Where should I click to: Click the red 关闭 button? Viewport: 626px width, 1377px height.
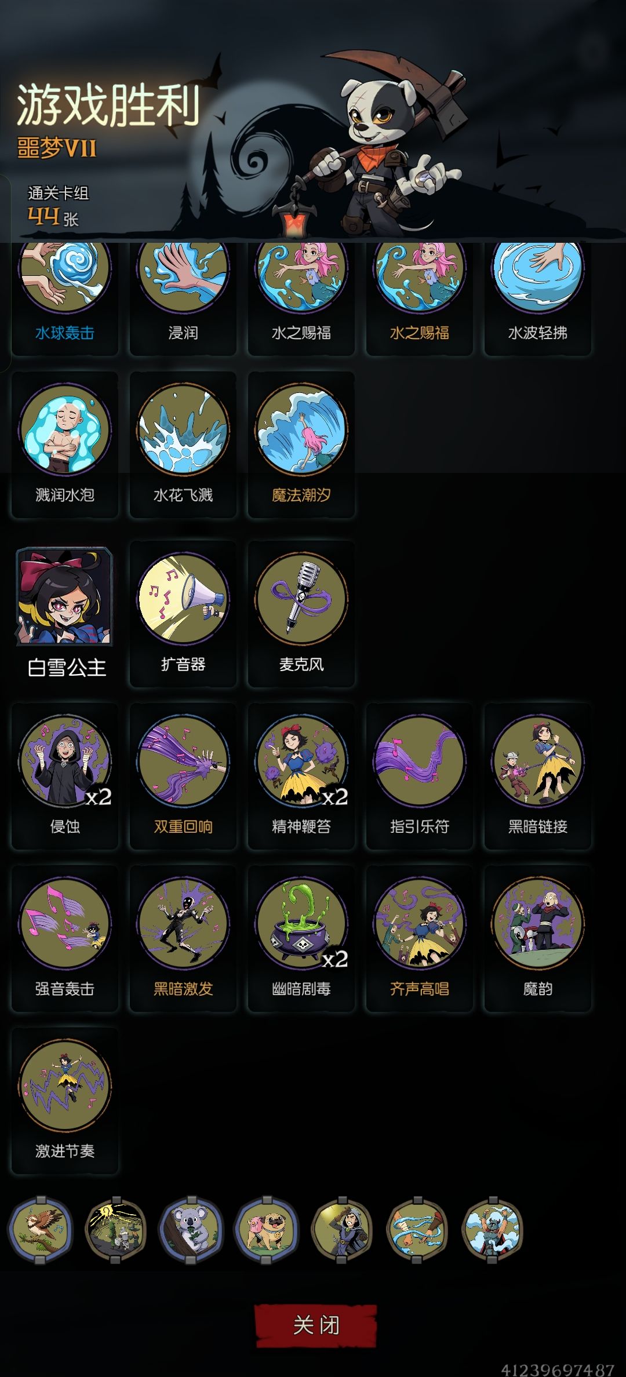point(316,1325)
